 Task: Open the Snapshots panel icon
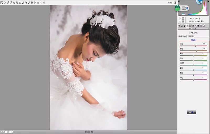tap(204, 25)
